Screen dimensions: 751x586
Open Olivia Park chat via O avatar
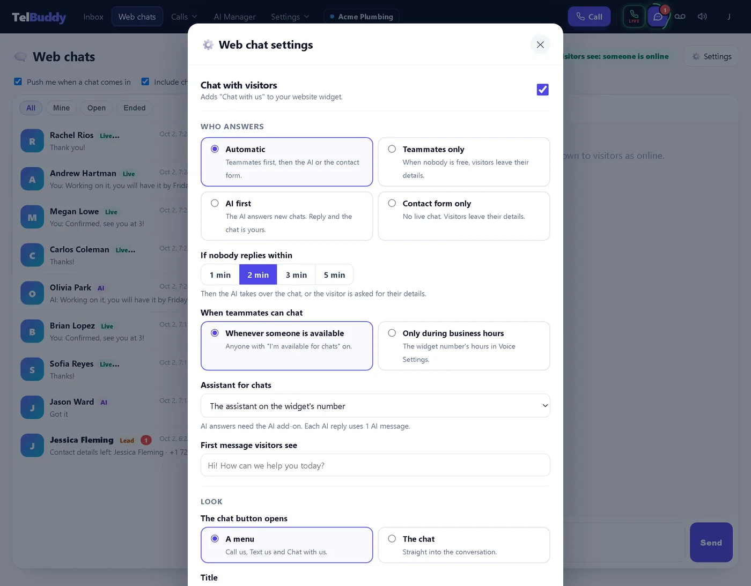(32, 294)
